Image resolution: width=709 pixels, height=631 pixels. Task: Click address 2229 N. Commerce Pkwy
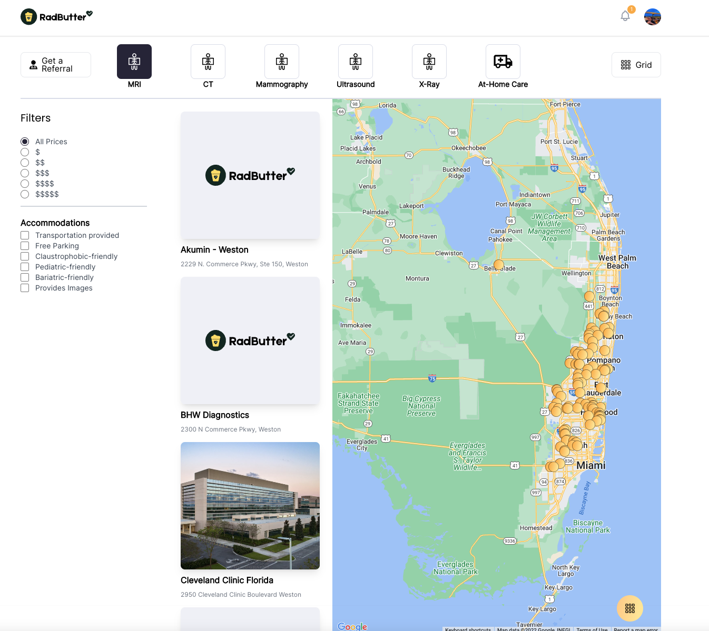[244, 264]
